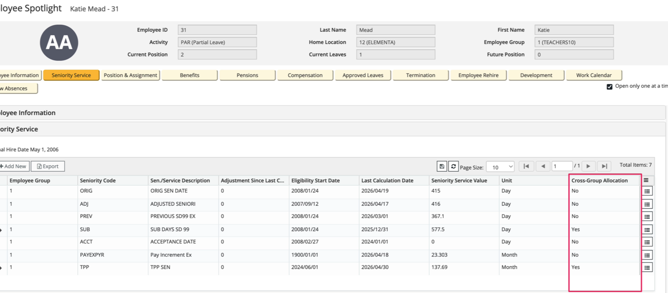Expand the Employee Information section header
This screenshot has height=293, width=668.
tap(333, 113)
